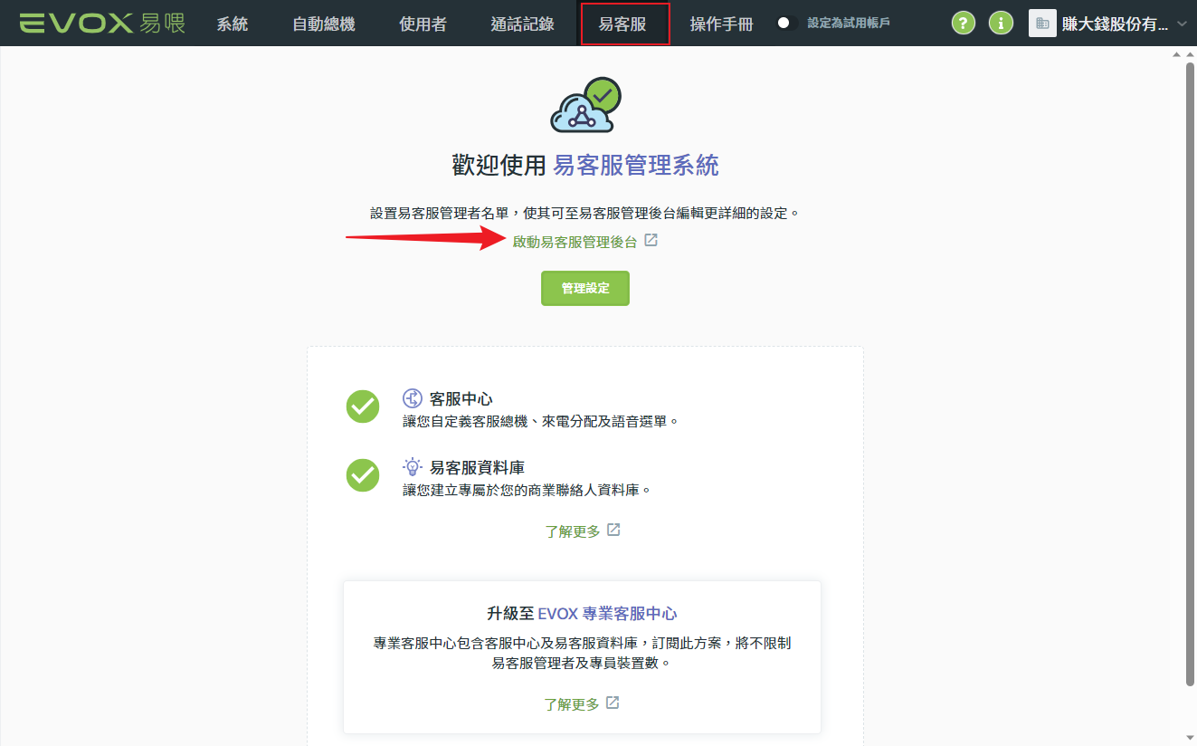Click the green checkmark beside 客服中心
The height and width of the screenshot is (746, 1197).
coord(363,406)
